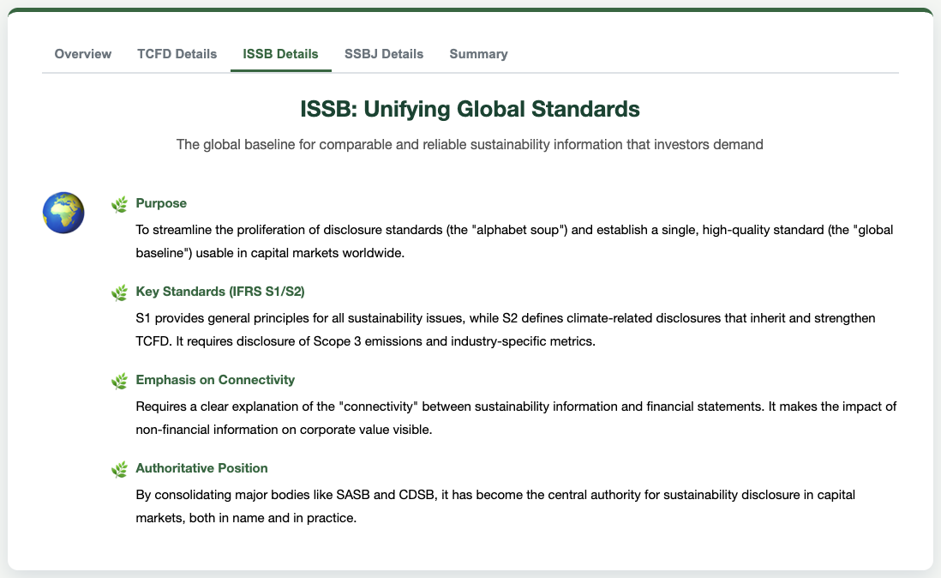The width and height of the screenshot is (941, 578).
Task: Click the Emphasis on Connectivity heading
Action: (215, 379)
